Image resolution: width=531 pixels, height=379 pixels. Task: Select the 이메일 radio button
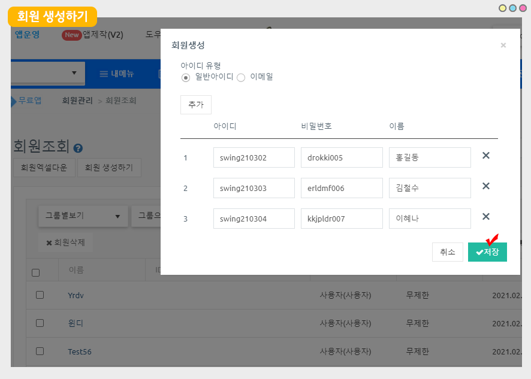[x=241, y=77]
